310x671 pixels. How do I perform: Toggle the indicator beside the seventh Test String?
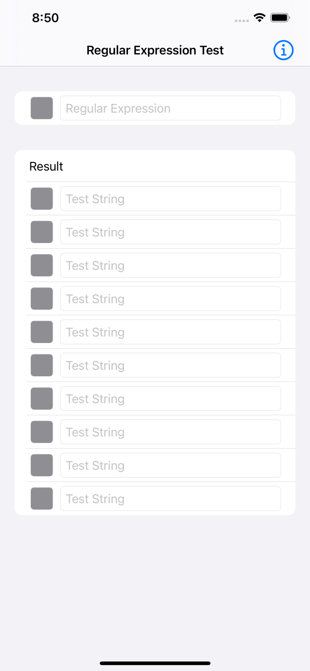pyautogui.click(x=42, y=399)
